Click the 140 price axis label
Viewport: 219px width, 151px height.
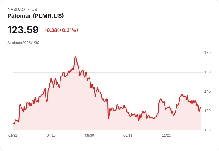(x=207, y=92)
